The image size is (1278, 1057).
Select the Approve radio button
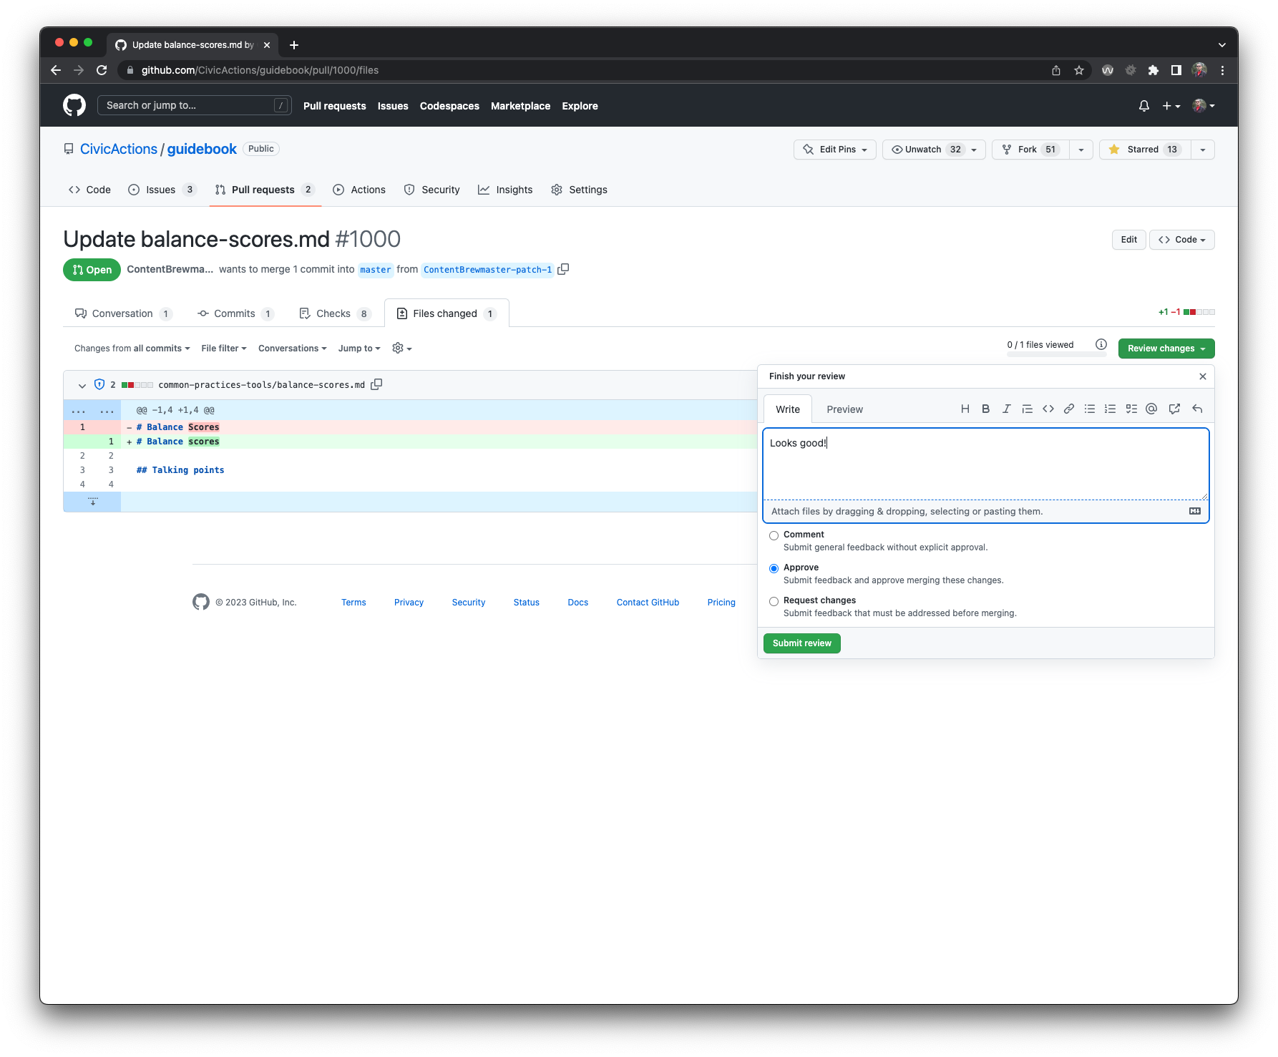click(x=774, y=568)
